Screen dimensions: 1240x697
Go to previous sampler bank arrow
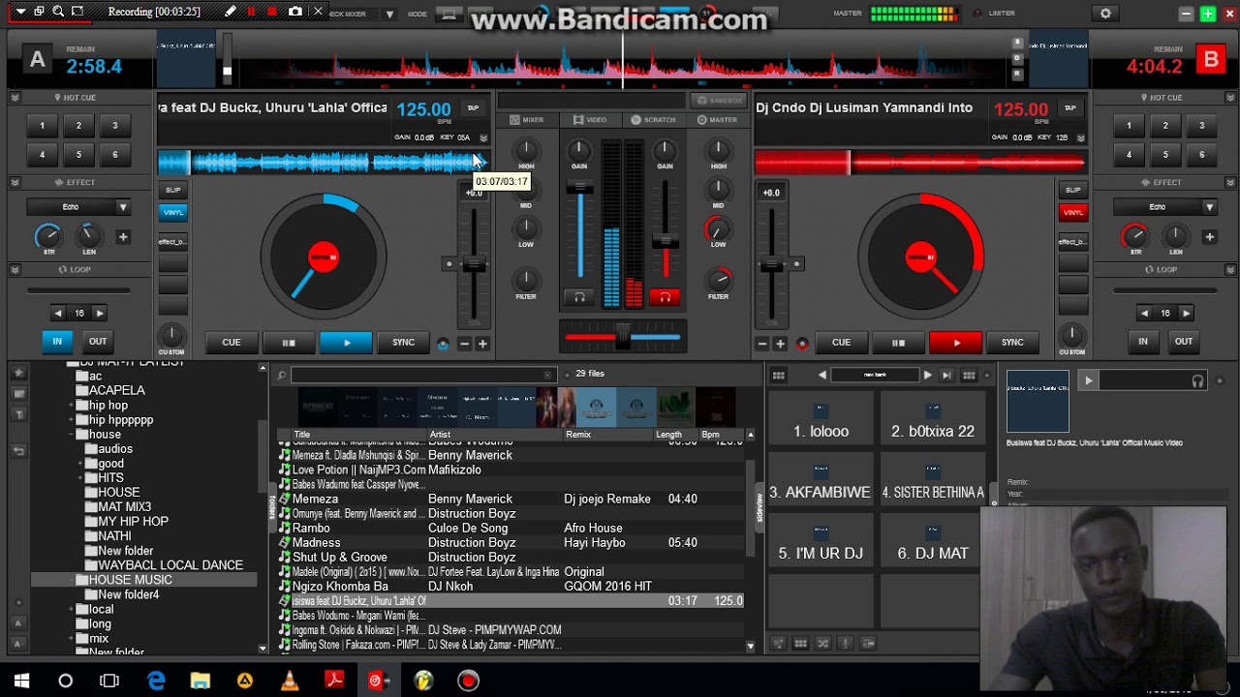click(x=822, y=375)
